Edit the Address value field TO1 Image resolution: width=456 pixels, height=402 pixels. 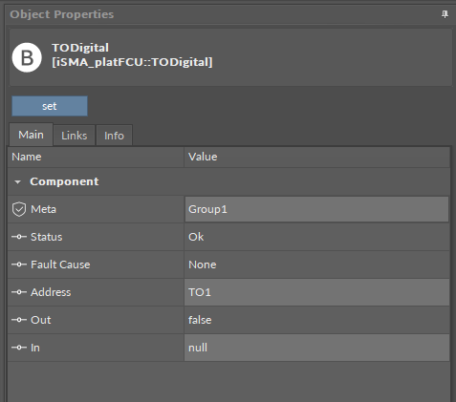click(316, 292)
